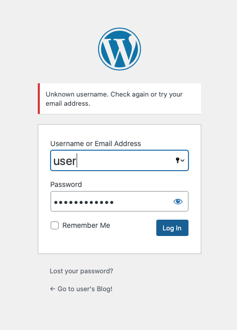The image size is (237, 330).
Task: Place the cursor in the typed text 'user'
Action: point(65,161)
